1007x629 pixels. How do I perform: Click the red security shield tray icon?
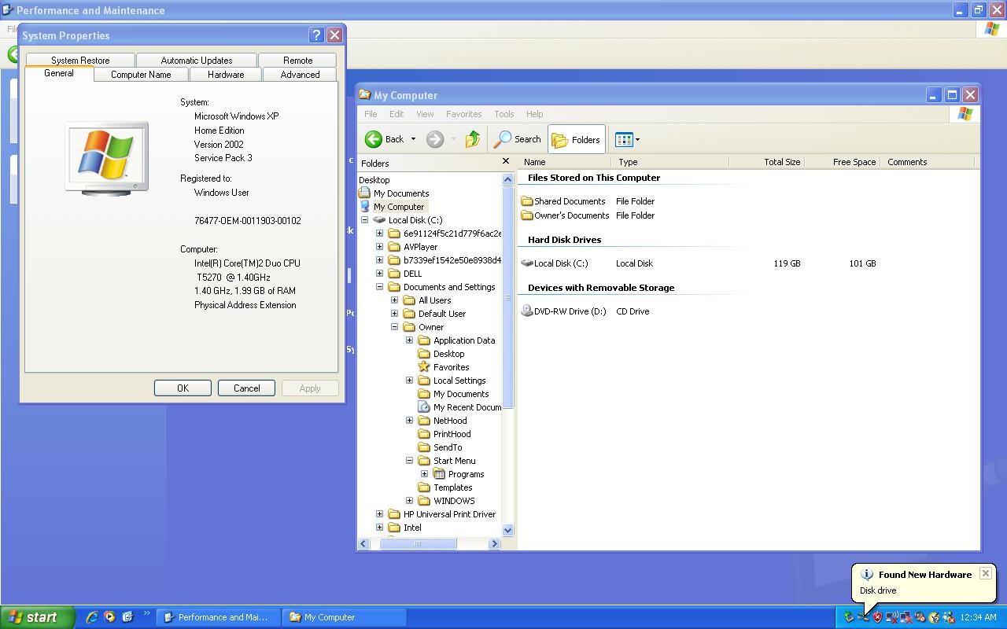(x=877, y=617)
